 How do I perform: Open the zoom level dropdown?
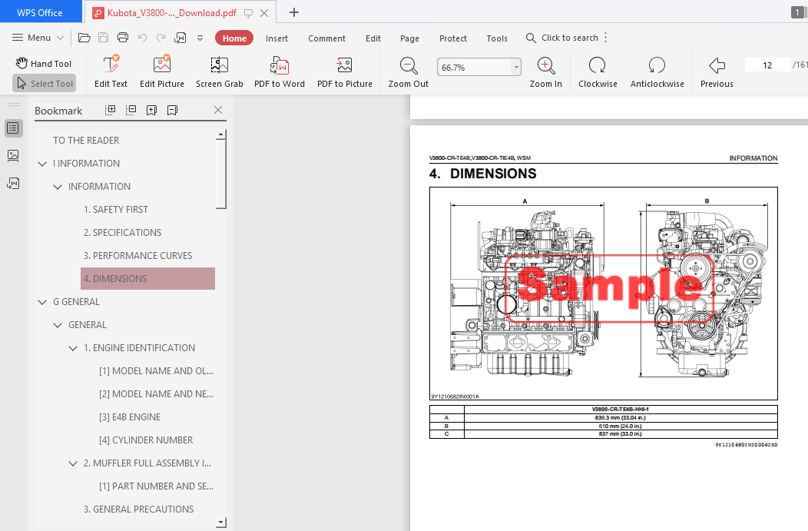click(x=516, y=67)
